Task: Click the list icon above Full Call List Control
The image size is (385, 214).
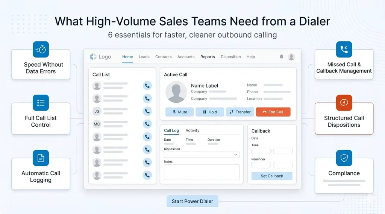Action: point(41,103)
